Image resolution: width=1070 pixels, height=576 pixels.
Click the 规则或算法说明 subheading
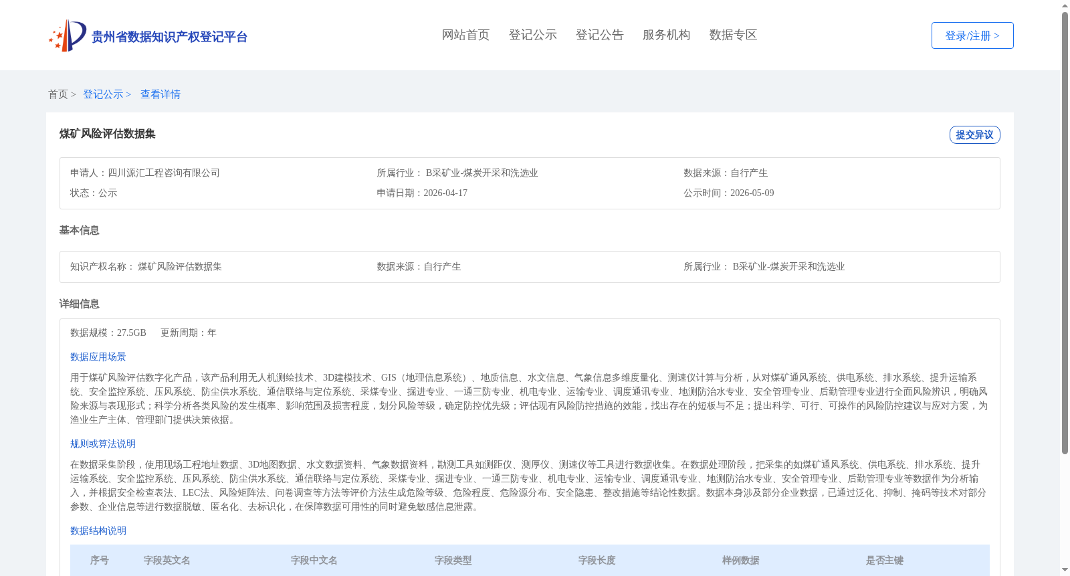[x=103, y=444]
